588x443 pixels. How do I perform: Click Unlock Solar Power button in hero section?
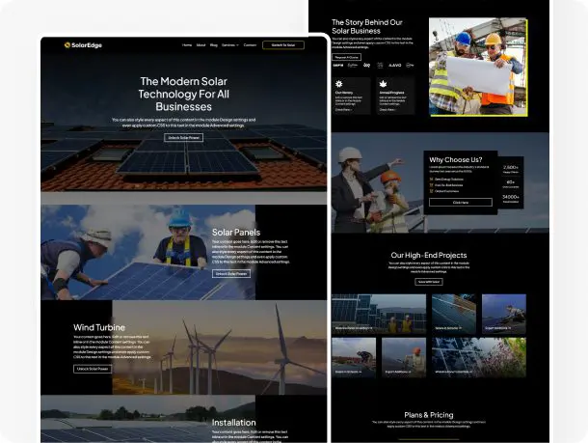point(184,138)
